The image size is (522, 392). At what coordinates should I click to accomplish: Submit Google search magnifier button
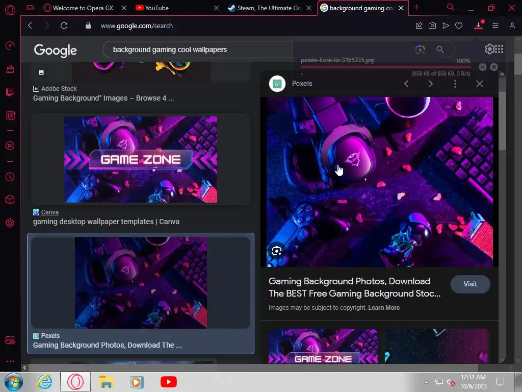440,50
